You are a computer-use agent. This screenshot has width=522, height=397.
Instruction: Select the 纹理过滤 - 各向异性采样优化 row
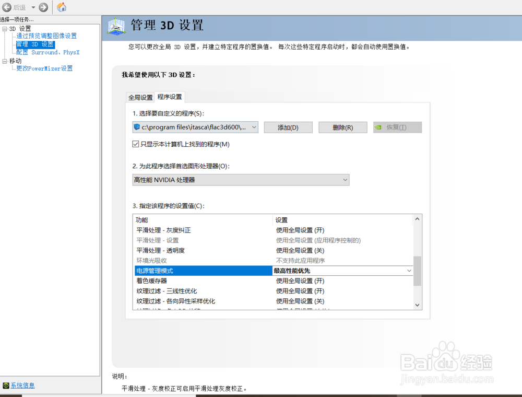click(273, 301)
